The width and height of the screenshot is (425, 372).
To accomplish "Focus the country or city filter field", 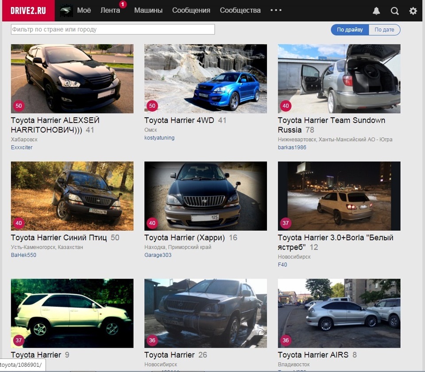I will tap(113, 29).
